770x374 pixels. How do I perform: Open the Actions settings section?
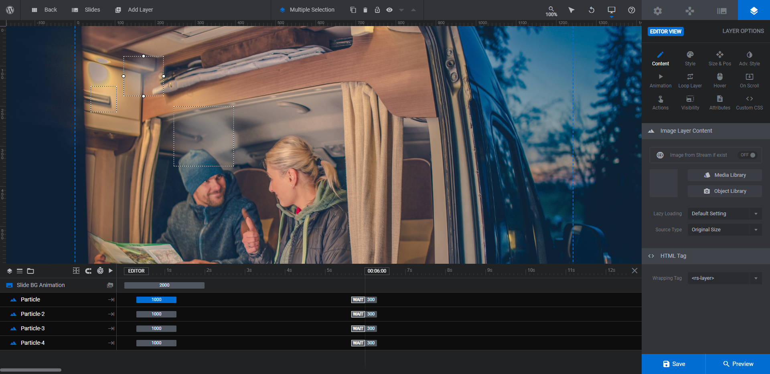[661, 103]
